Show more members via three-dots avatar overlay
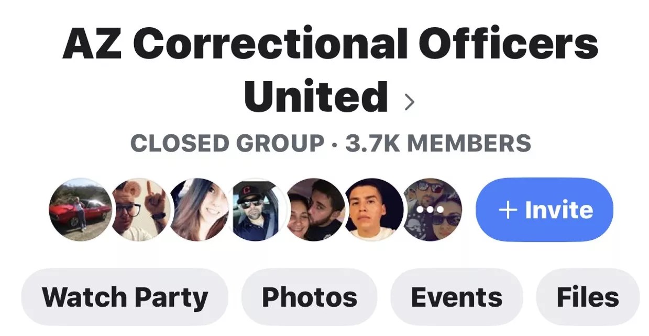Screen dimensions: 649x336 point(432,210)
